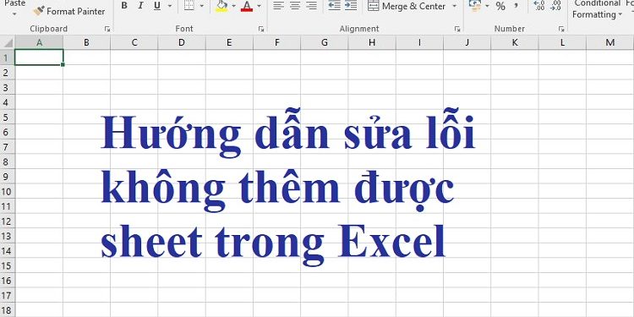The width and height of the screenshot is (634, 317).
Task: Click the Select All corner triangle
Action: point(8,43)
